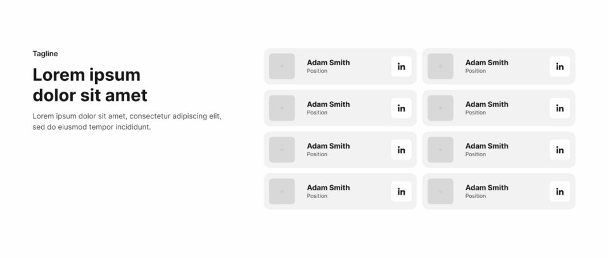
Task: Click Adam Smith name in bottom-right card
Action: [x=486, y=188]
